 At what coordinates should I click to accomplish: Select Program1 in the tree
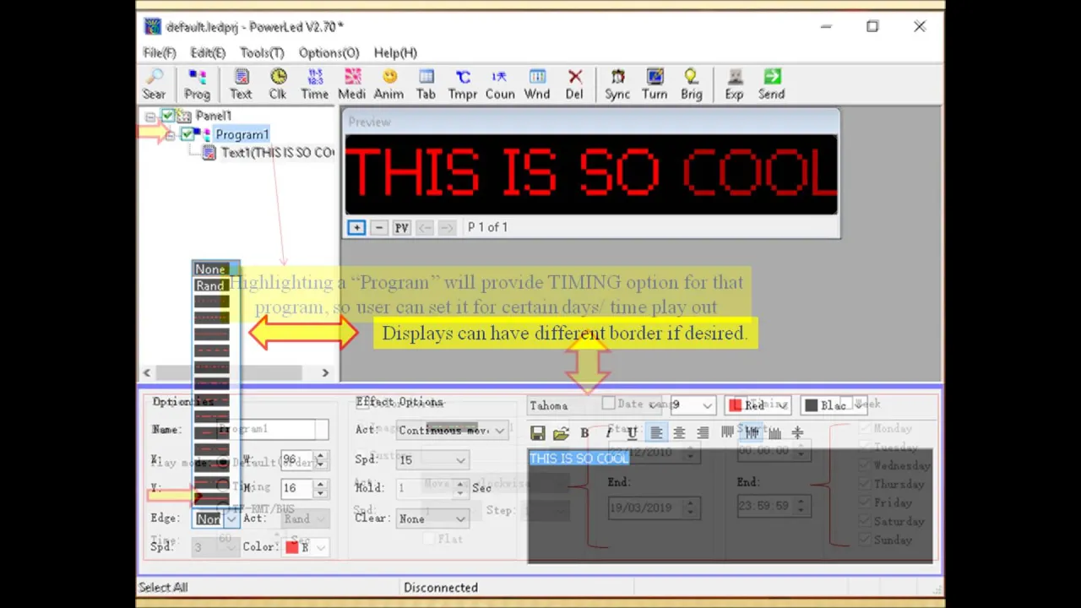click(x=242, y=134)
